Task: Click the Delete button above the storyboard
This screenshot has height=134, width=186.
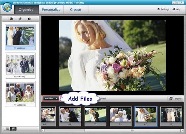Action: [x=103, y=99]
